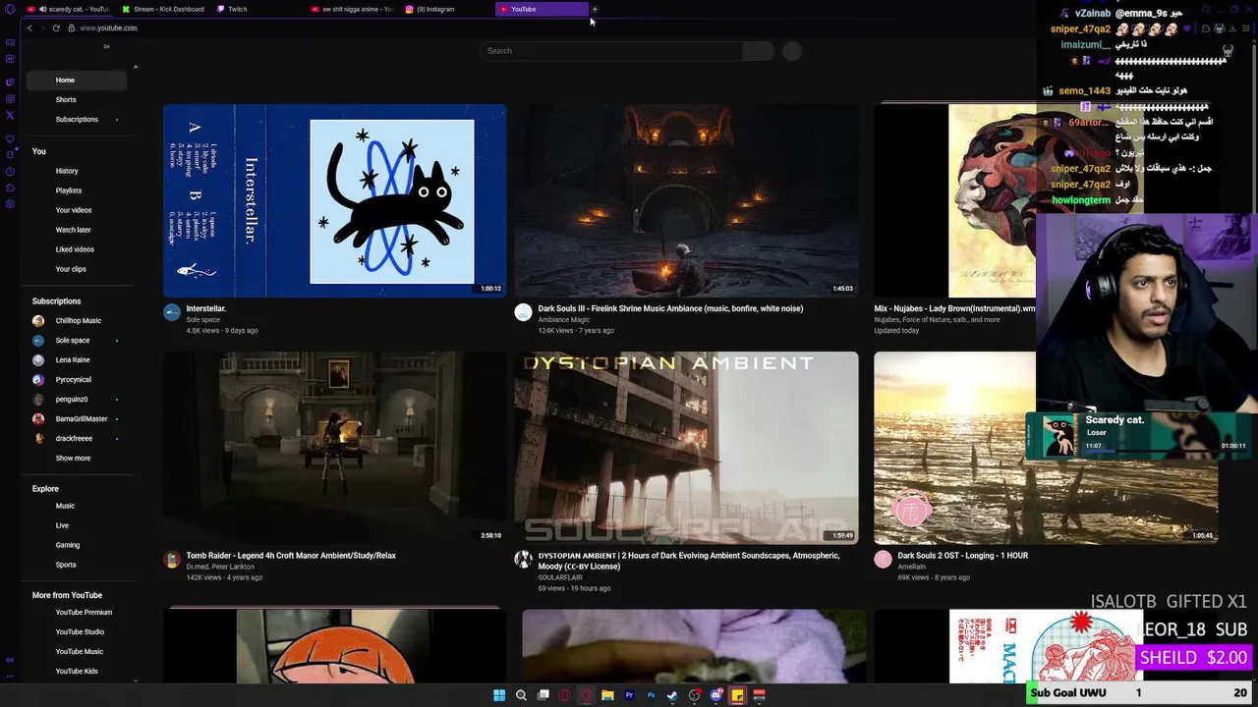Viewport: 1258px width, 707px height.
Task: Click Dark Souls III video's channel avatar
Action: point(523,312)
